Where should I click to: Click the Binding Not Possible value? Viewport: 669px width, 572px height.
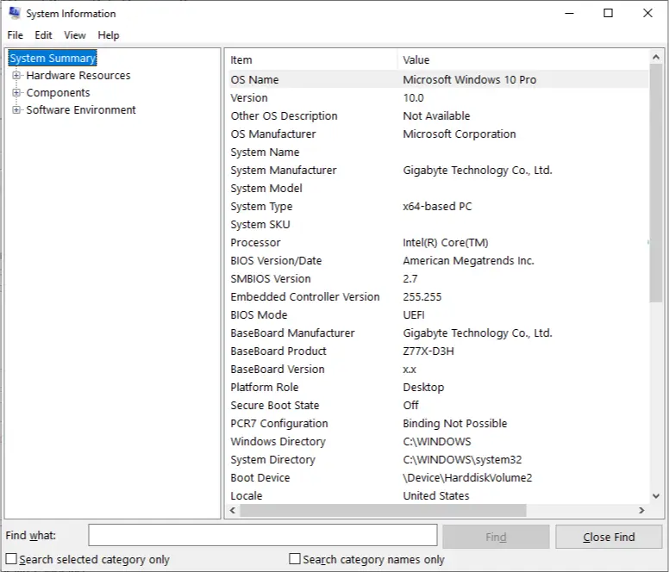455,424
